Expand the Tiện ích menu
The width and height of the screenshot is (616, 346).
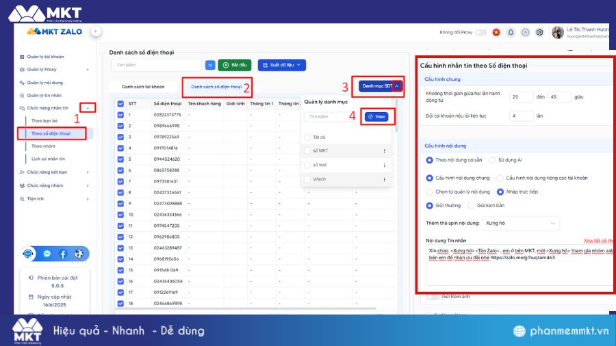pos(88,199)
